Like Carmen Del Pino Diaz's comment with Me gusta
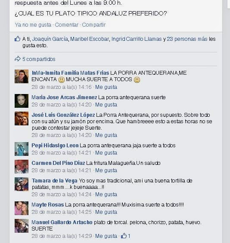230x243 pixels. point(106,170)
